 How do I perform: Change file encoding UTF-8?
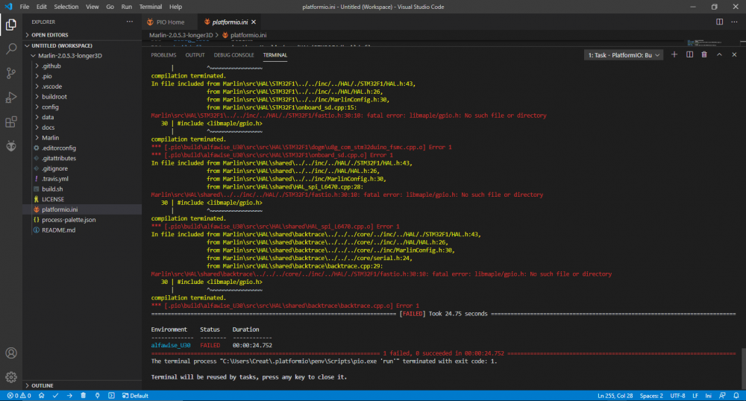click(677, 396)
